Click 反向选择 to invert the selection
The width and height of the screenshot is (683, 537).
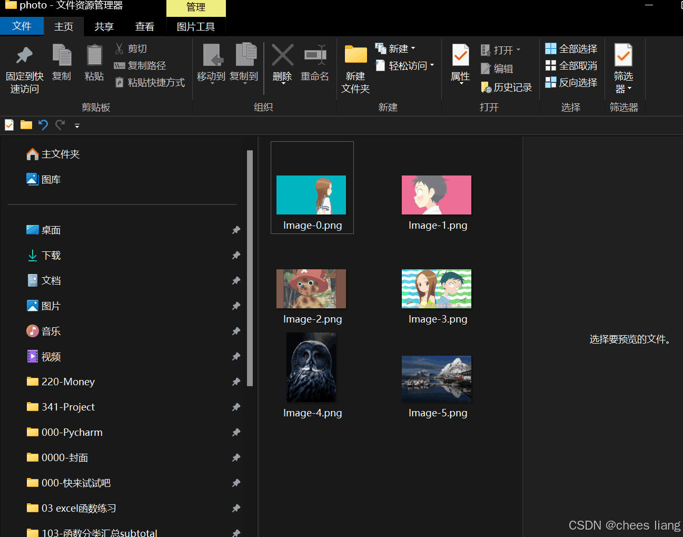(571, 82)
